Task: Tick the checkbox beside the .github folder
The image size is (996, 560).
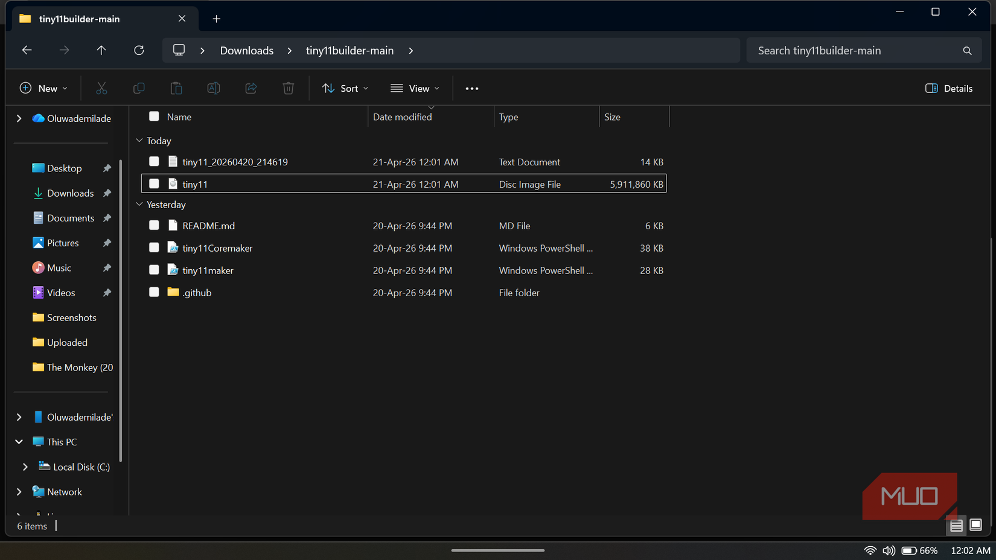Action: click(154, 293)
